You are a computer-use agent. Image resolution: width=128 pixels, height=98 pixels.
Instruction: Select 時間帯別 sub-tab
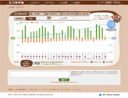click(x=19, y=19)
